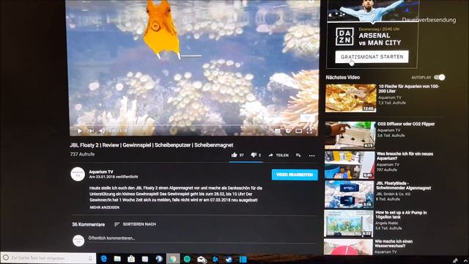
Task: Switch to theater mode
Action: tap(298, 131)
